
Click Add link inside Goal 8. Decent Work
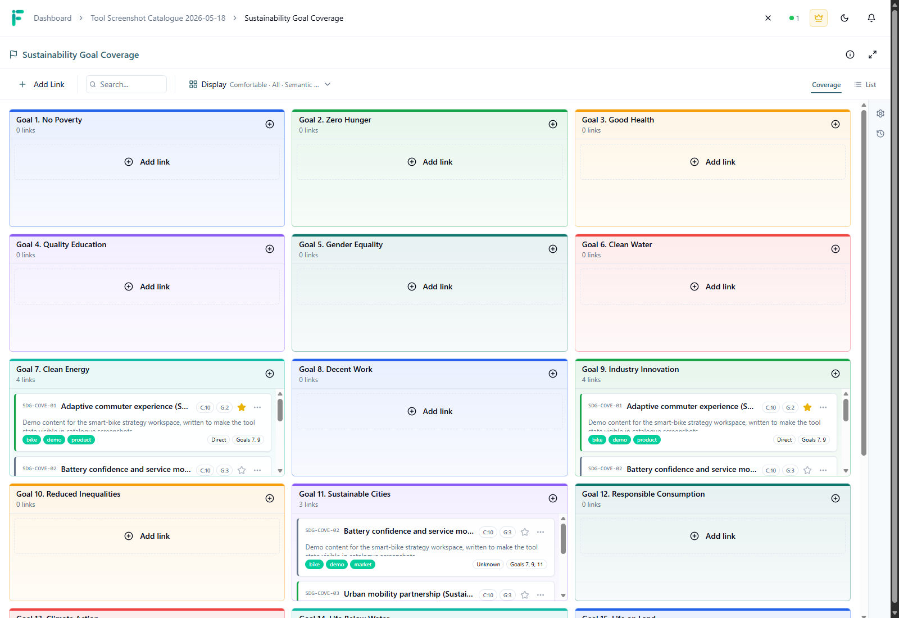coord(430,411)
